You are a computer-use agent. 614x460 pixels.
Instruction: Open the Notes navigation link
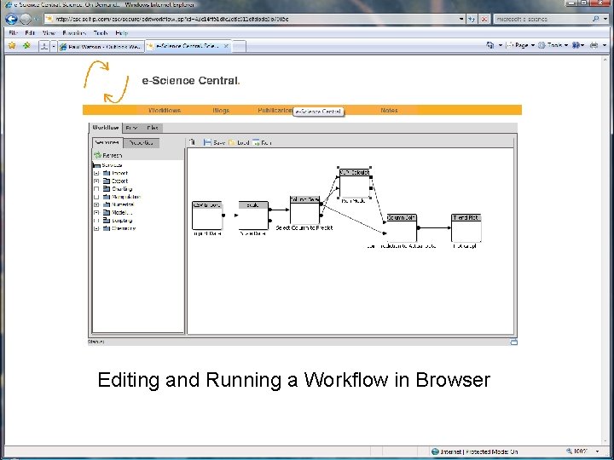pyautogui.click(x=389, y=110)
